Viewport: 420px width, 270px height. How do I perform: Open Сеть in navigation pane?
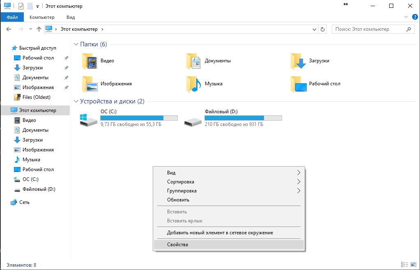coord(20,202)
